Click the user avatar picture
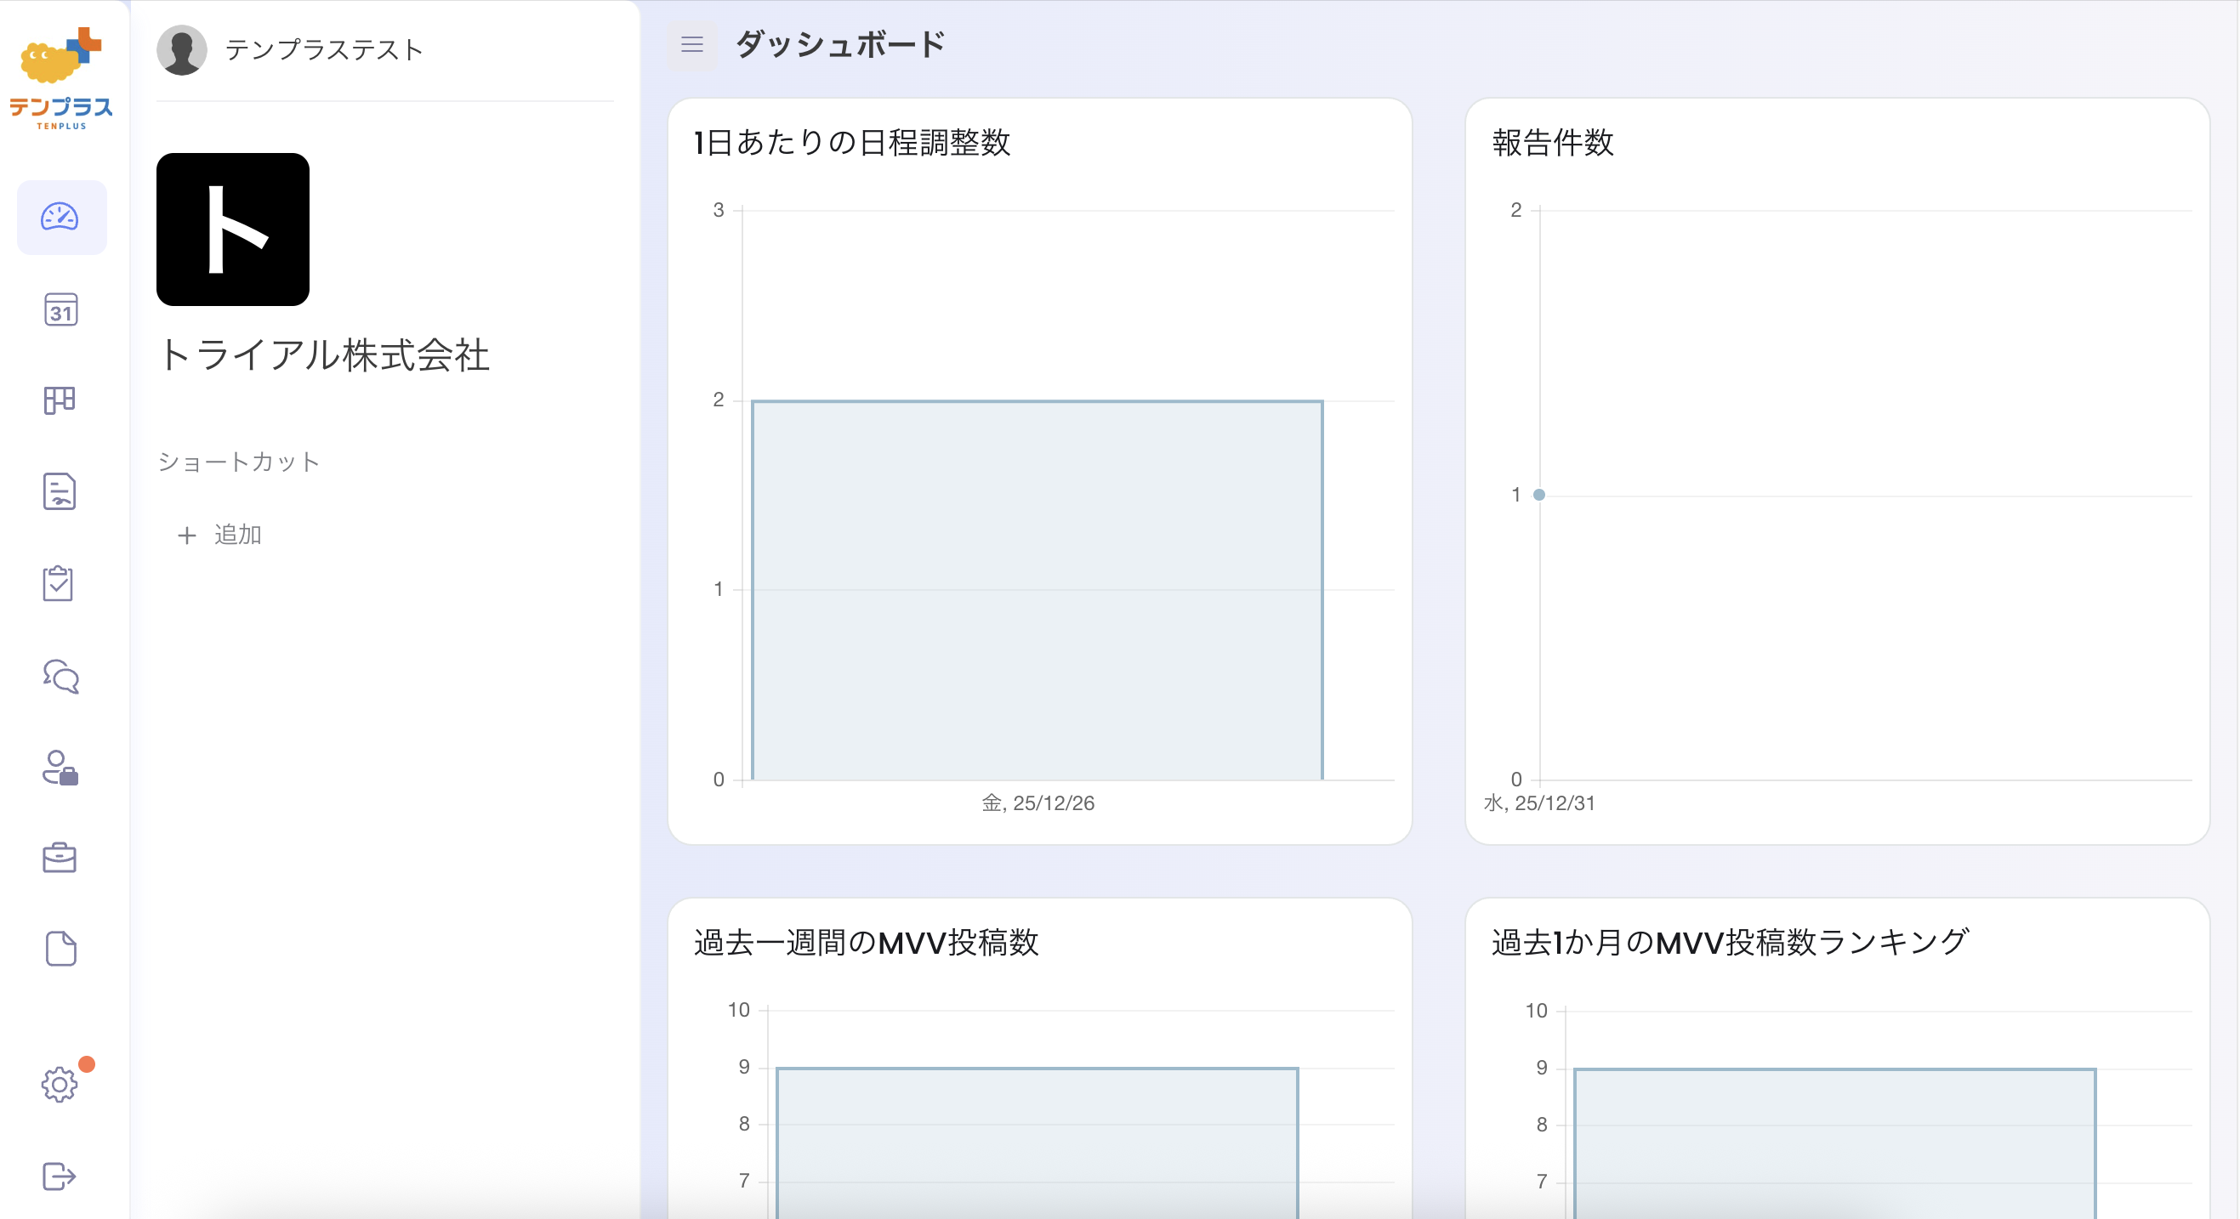 182,49
